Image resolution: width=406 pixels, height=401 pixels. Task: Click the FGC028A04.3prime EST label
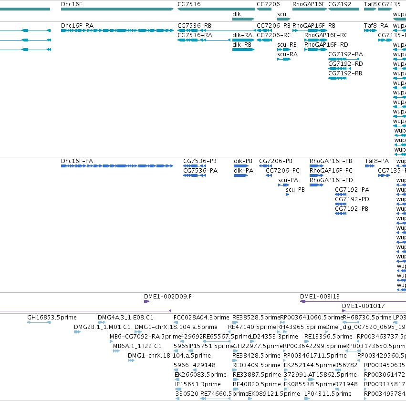201,318
